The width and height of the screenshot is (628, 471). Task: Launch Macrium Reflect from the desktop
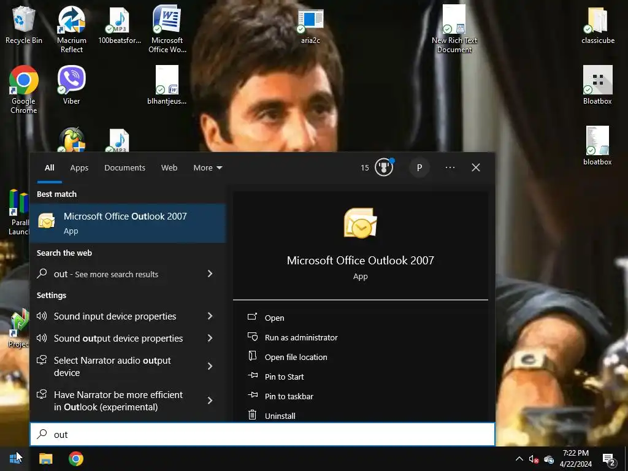click(71, 29)
